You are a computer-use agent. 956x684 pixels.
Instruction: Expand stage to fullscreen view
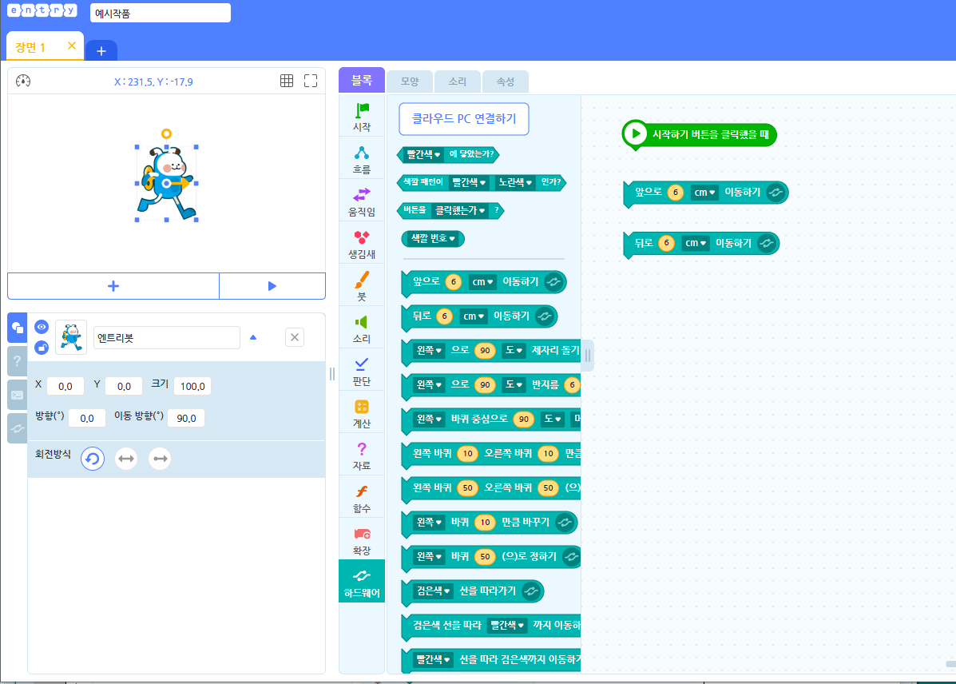point(311,81)
